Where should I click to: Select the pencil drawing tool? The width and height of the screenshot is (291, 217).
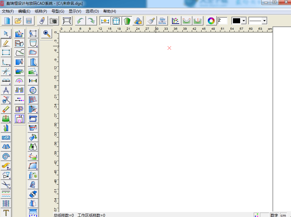click(x=6, y=43)
